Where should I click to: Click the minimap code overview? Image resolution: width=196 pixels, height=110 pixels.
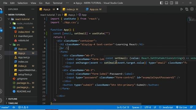[191, 20]
